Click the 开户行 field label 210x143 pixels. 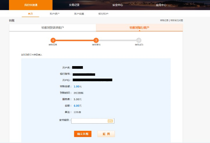[67, 80]
